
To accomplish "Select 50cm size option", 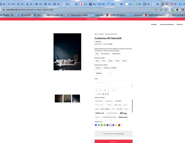I will pyautogui.click(x=97, y=61).
